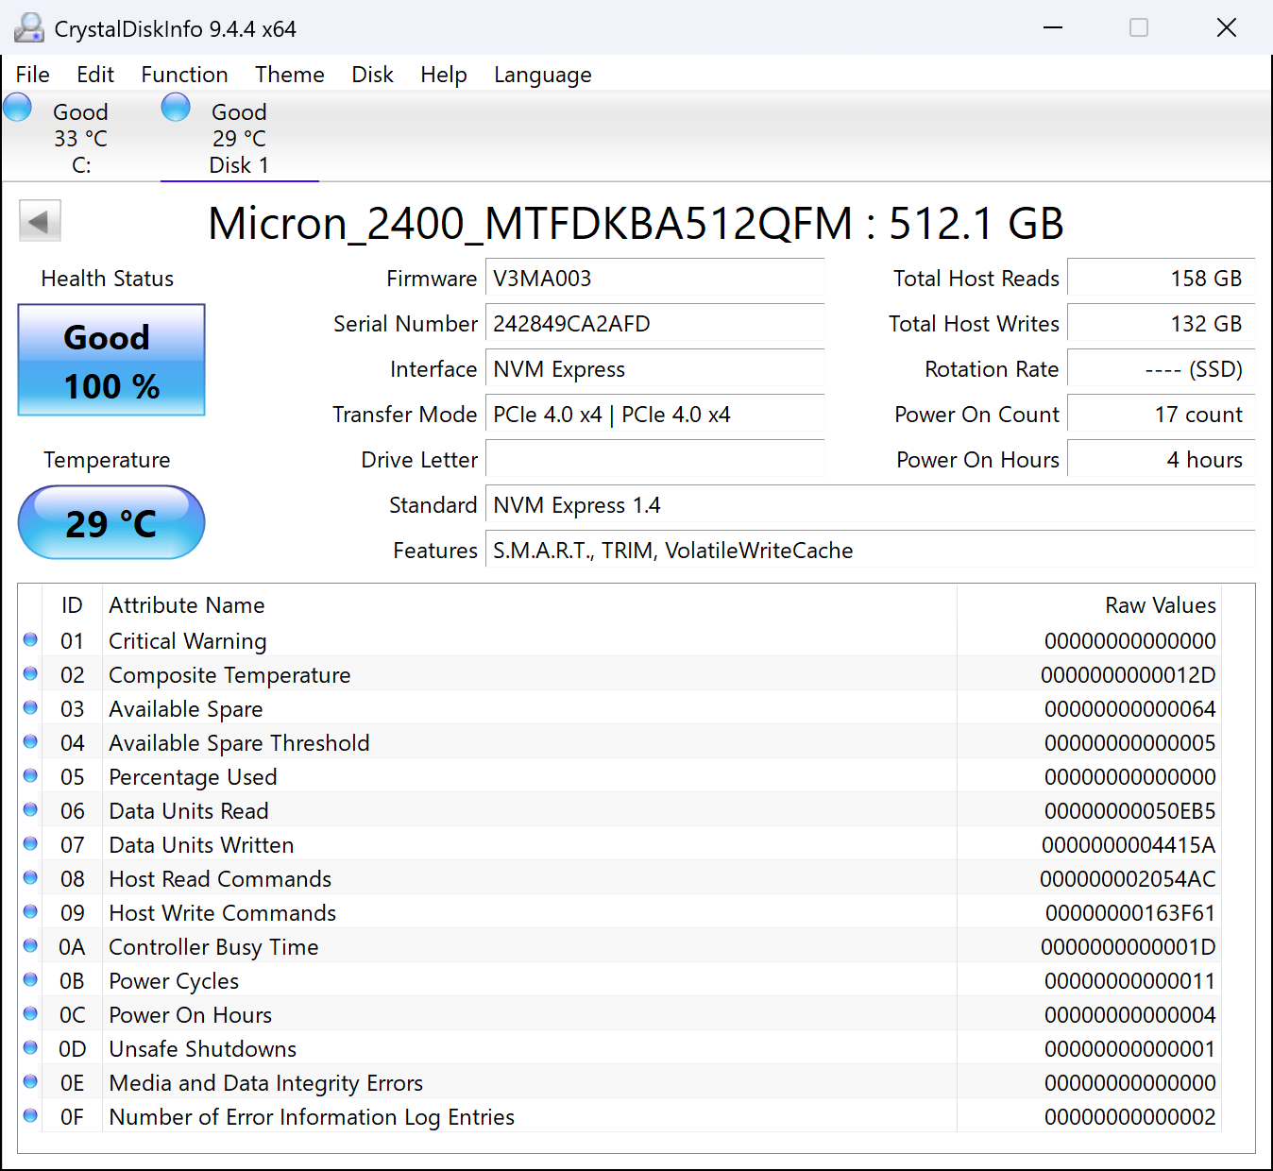This screenshot has width=1273, height=1171.
Task: Select the Media and Data Integrity Errors row
Action: tap(620, 1083)
